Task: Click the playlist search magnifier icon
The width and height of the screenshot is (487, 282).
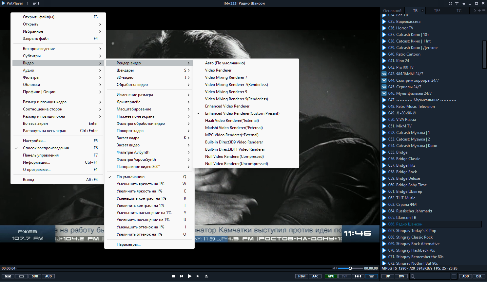Action: (413, 276)
